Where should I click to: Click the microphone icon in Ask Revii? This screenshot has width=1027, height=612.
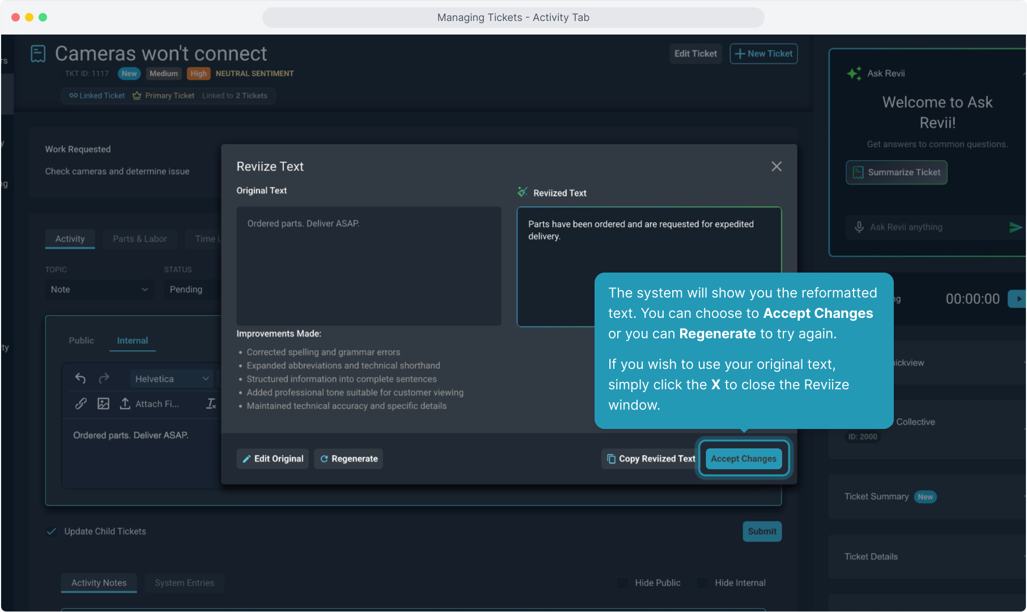(x=859, y=227)
